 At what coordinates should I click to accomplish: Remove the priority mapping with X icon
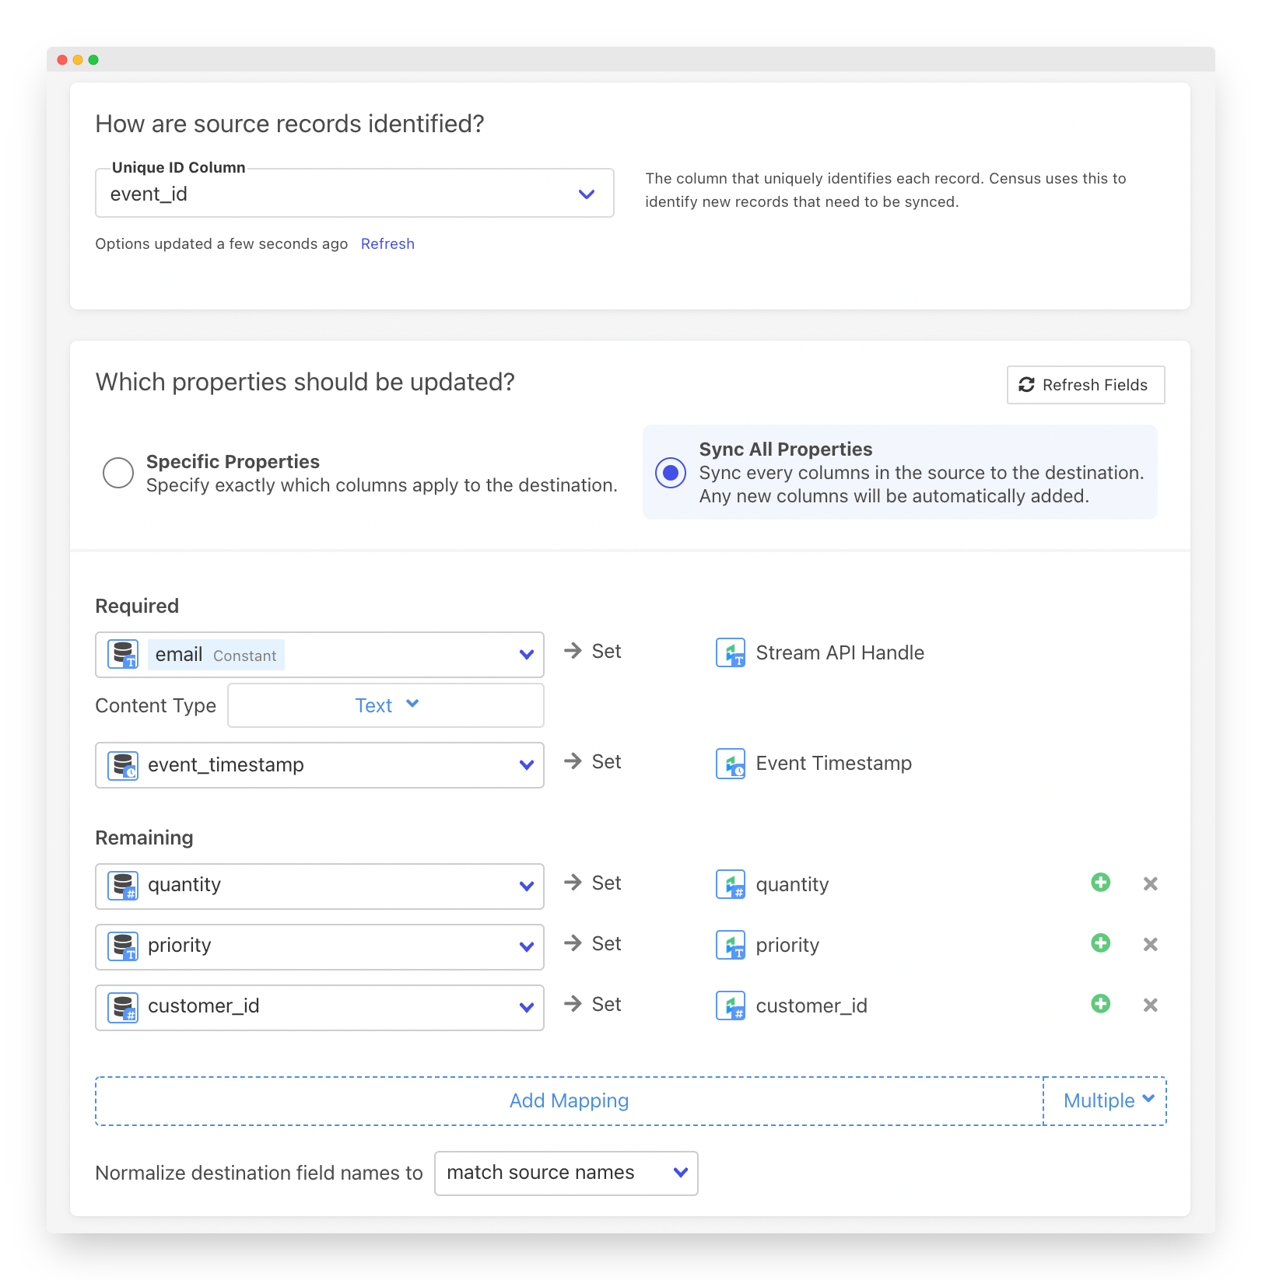tap(1150, 944)
